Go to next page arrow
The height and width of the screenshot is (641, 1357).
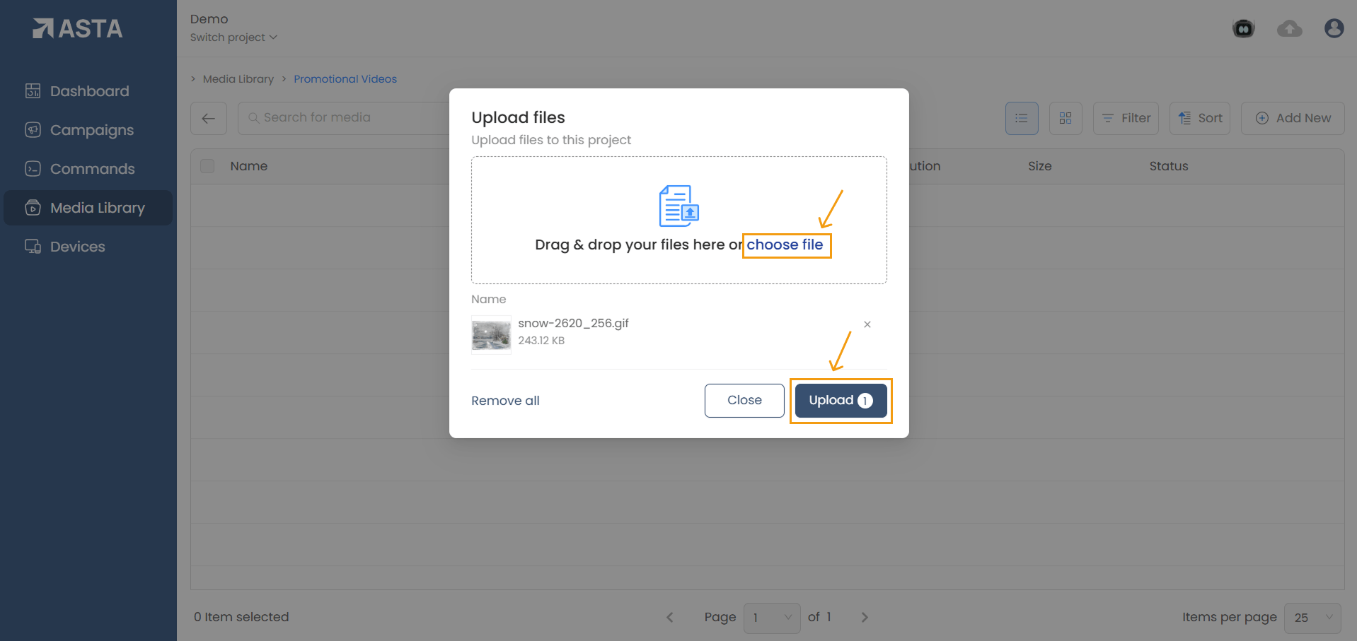(864, 617)
